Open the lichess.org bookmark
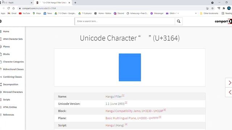The width and height of the screenshot is (232, 130). click(137, 13)
